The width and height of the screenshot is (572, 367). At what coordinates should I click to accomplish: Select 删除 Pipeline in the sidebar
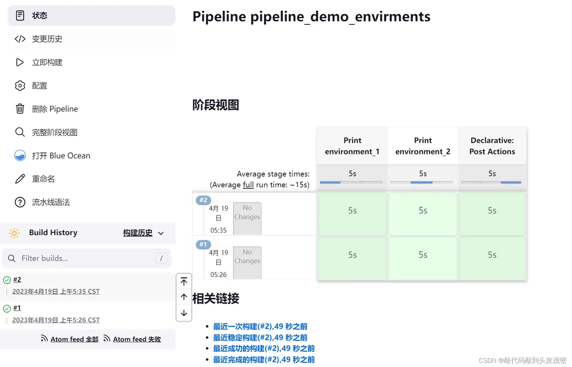(x=92, y=109)
